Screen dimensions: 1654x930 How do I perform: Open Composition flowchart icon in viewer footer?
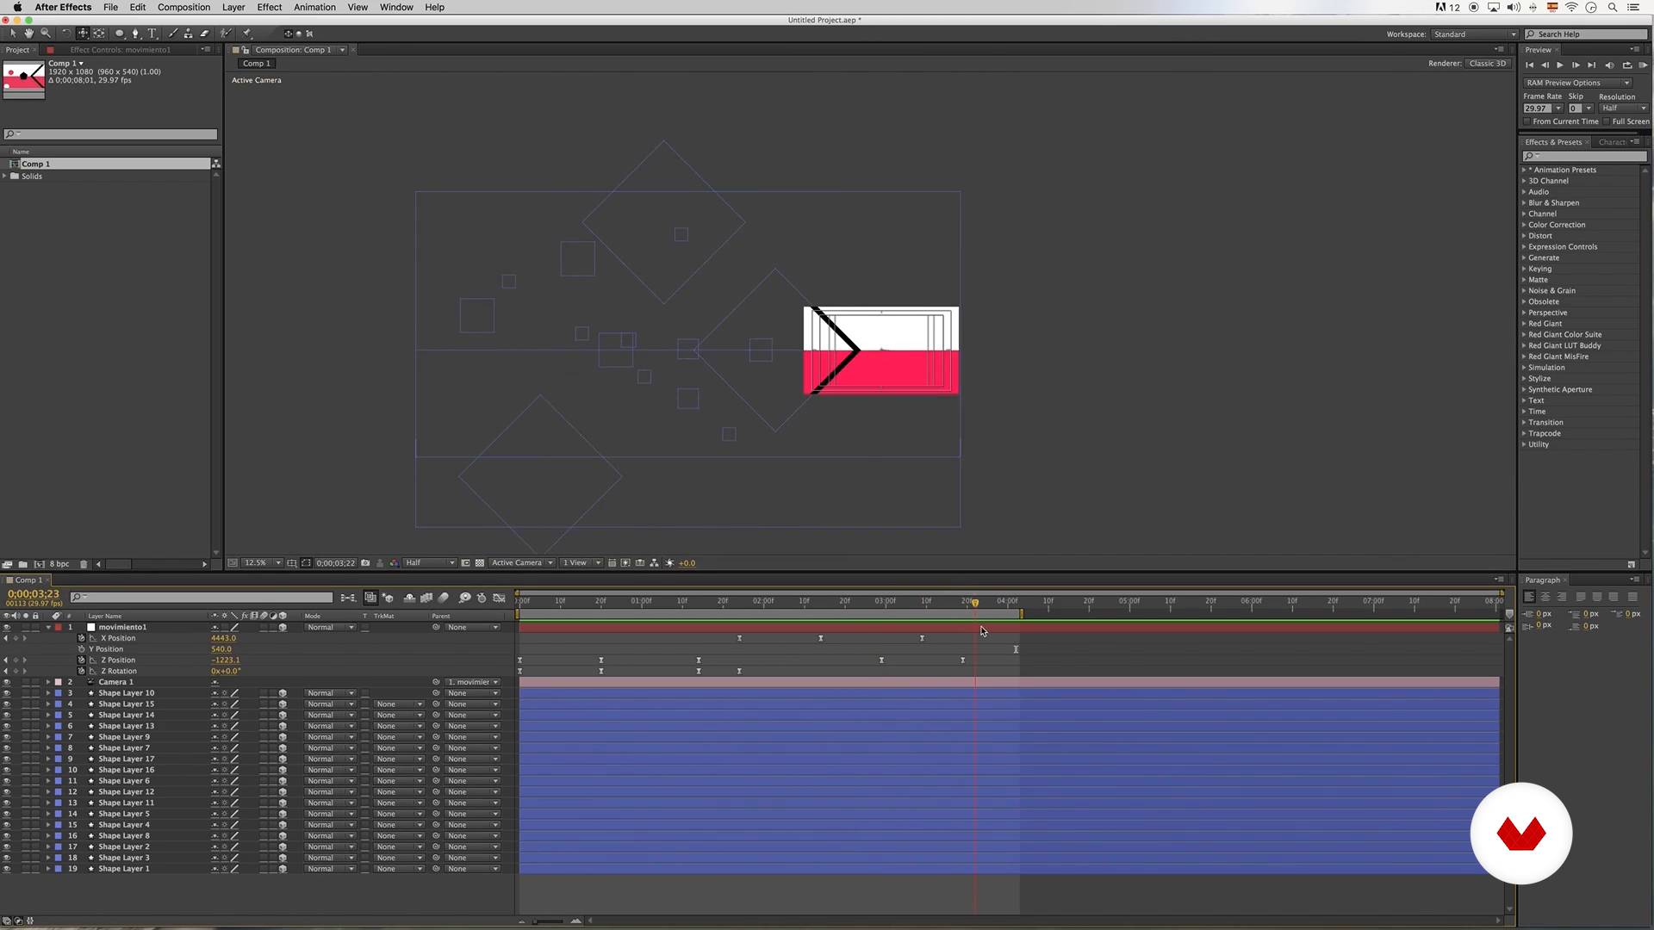(655, 563)
